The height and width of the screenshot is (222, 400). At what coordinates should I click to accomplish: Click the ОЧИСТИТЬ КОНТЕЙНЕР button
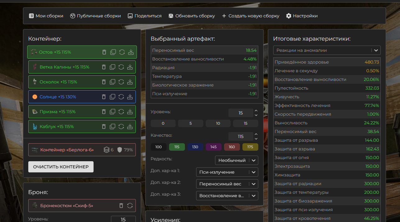[x=61, y=167]
